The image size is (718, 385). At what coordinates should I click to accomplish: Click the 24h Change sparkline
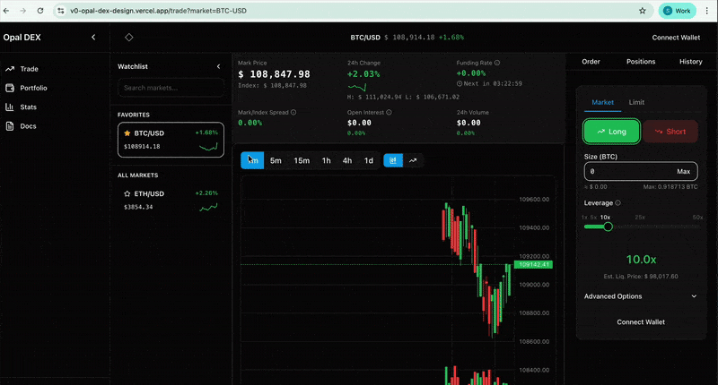click(356, 87)
